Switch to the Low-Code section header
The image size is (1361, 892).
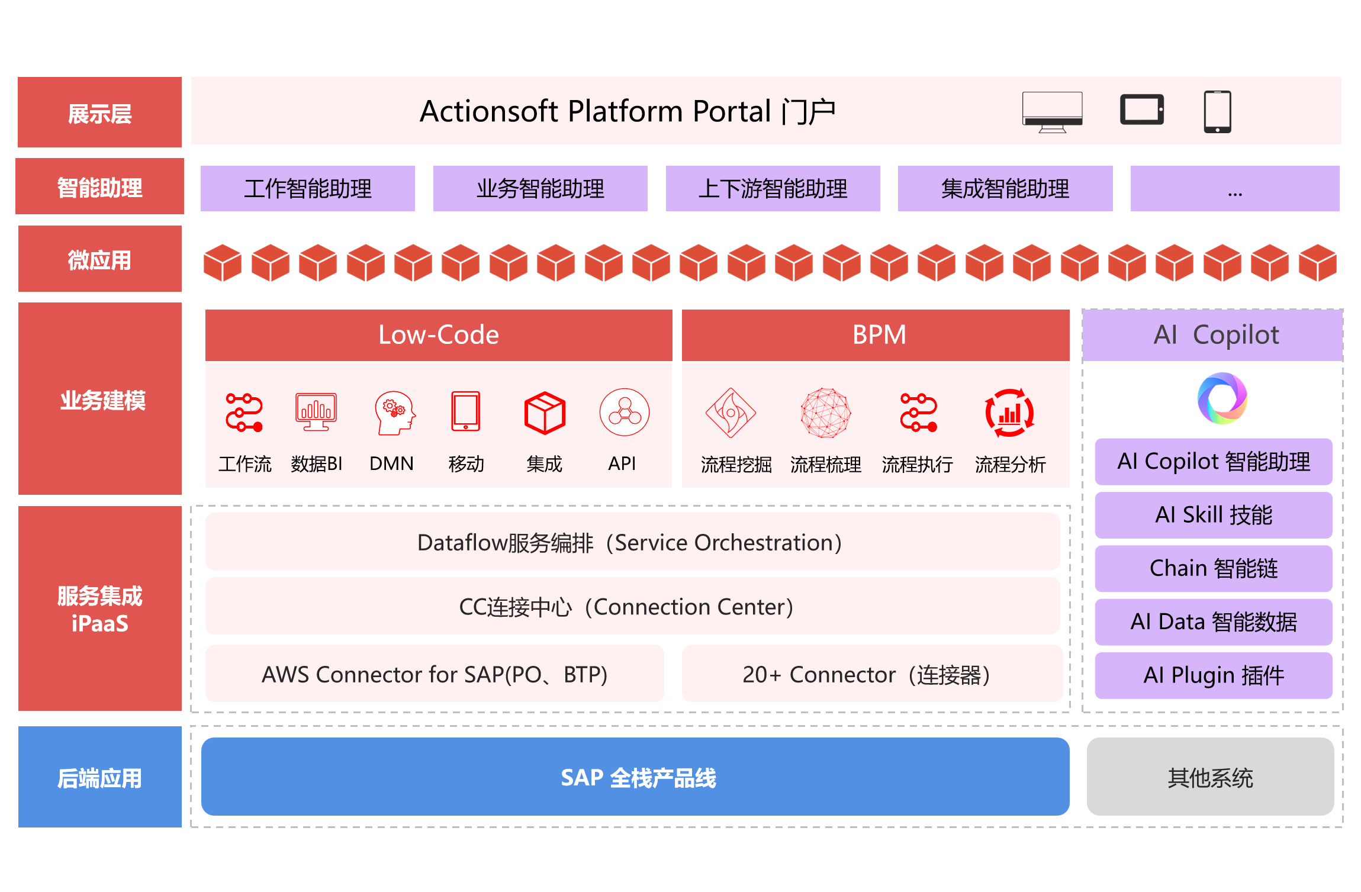click(439, 334)
